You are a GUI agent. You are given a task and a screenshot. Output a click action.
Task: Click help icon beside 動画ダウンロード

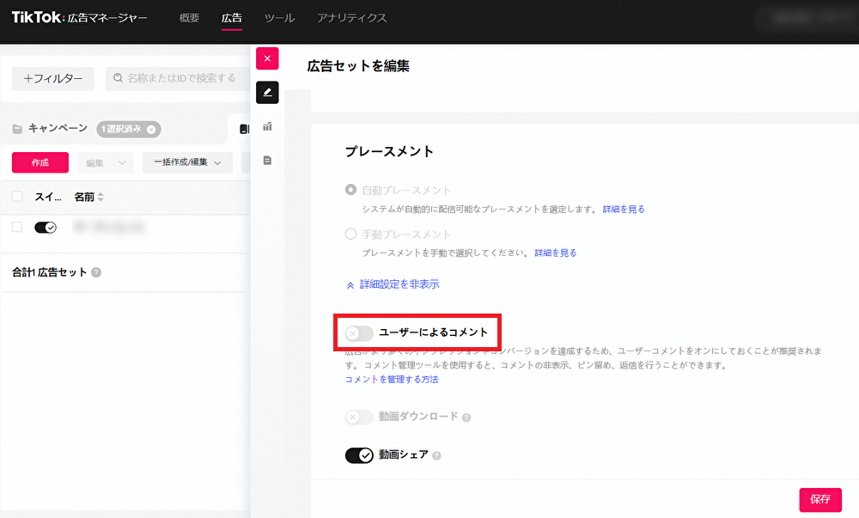click(466, 417)
